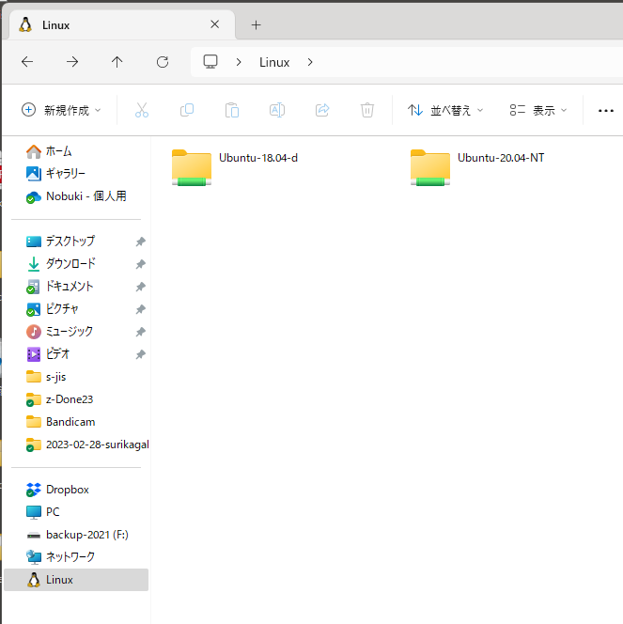Open the Ubuntu-20.04-NT folder
The image size is (623, 624).
point(431,167)
